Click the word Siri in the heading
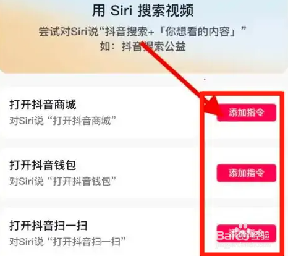 click(x=122, y=11)
